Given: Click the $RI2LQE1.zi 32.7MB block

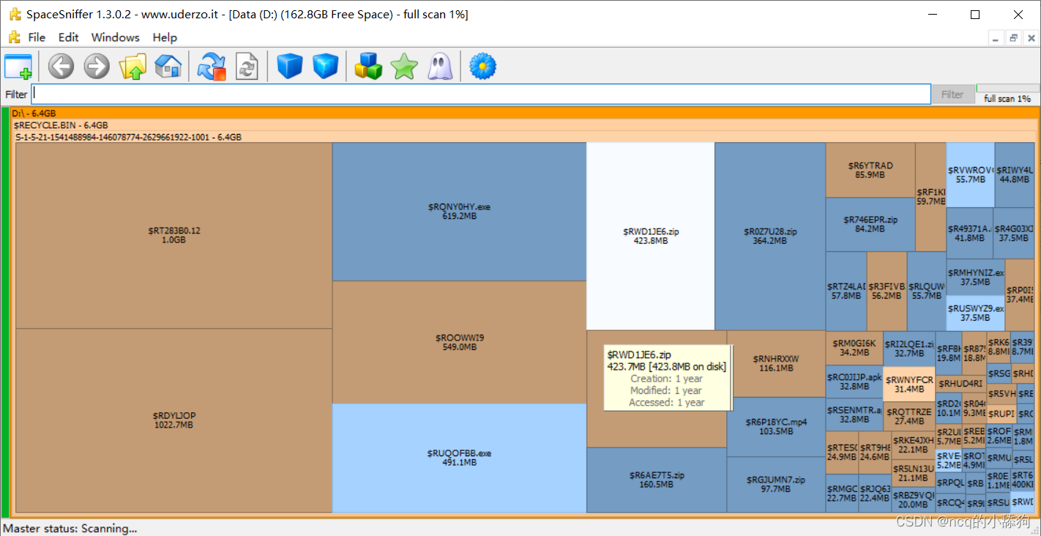Looking at the screenshot, I should tap(909, 348).
